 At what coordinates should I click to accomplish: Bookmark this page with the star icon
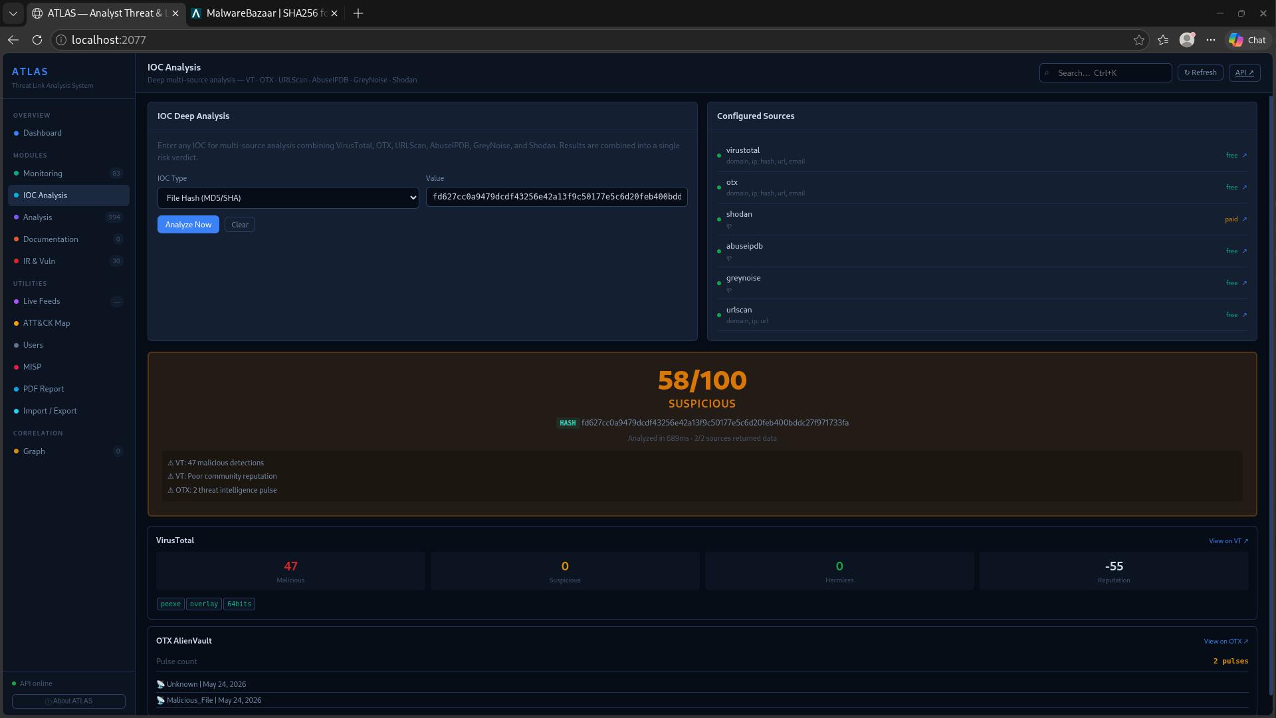[x=1139, y=40]
